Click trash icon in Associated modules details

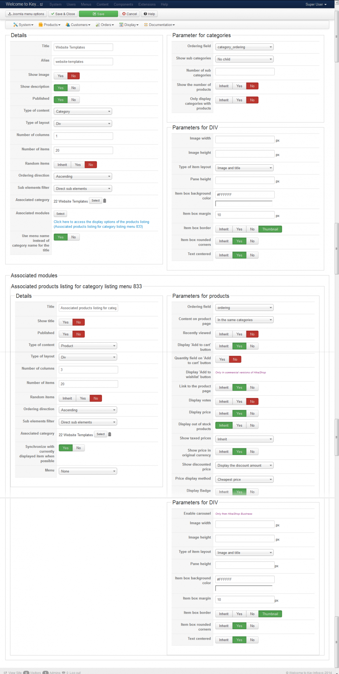coord(110,434)
